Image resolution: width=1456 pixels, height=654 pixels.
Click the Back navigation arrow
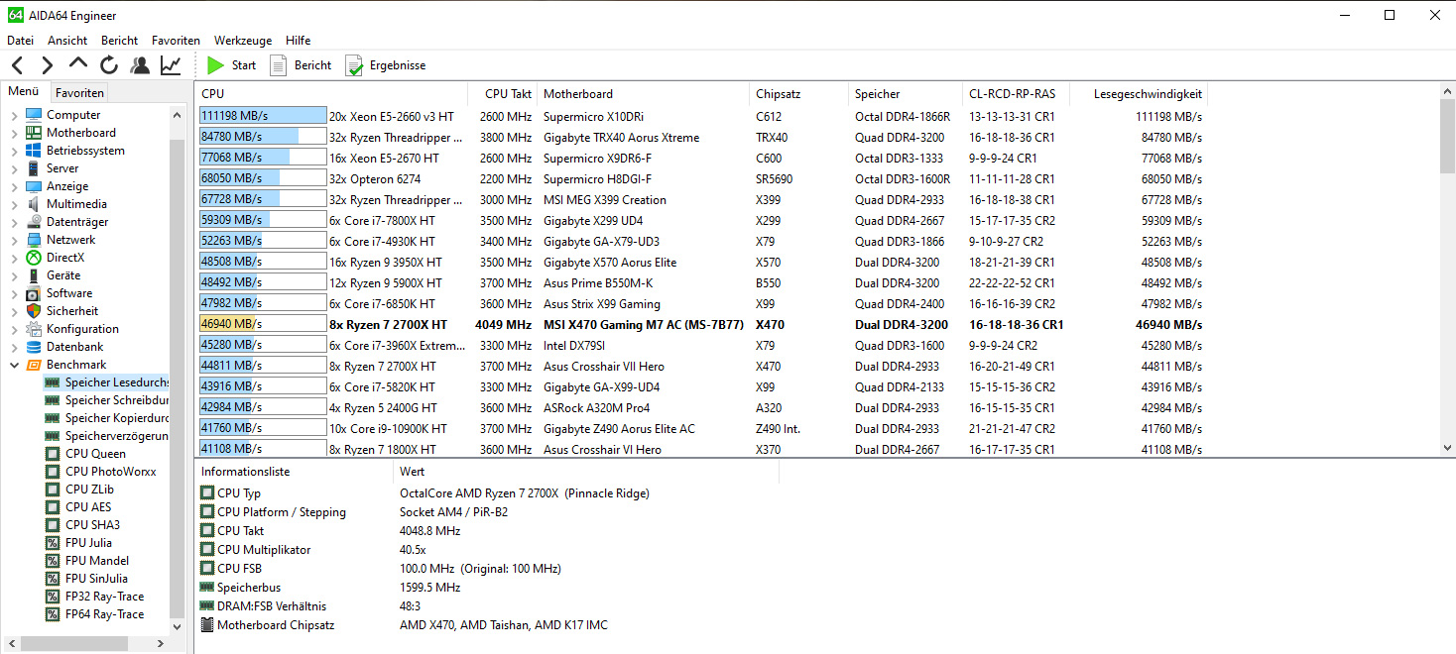tap(17, 65)
